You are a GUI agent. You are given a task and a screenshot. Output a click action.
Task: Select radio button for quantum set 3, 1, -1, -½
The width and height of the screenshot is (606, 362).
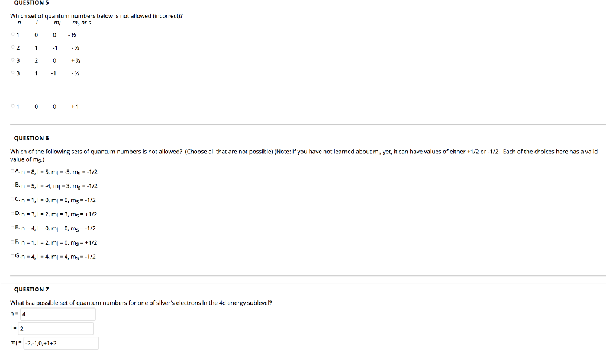tap(12, 73)
